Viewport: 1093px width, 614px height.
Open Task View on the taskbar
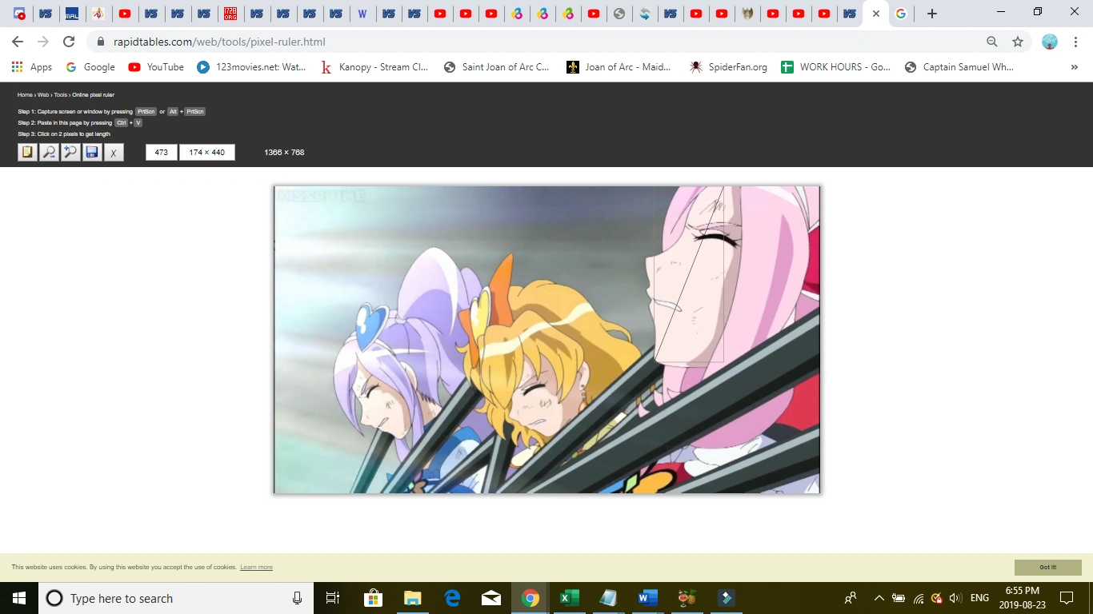(x=333, y=598)
